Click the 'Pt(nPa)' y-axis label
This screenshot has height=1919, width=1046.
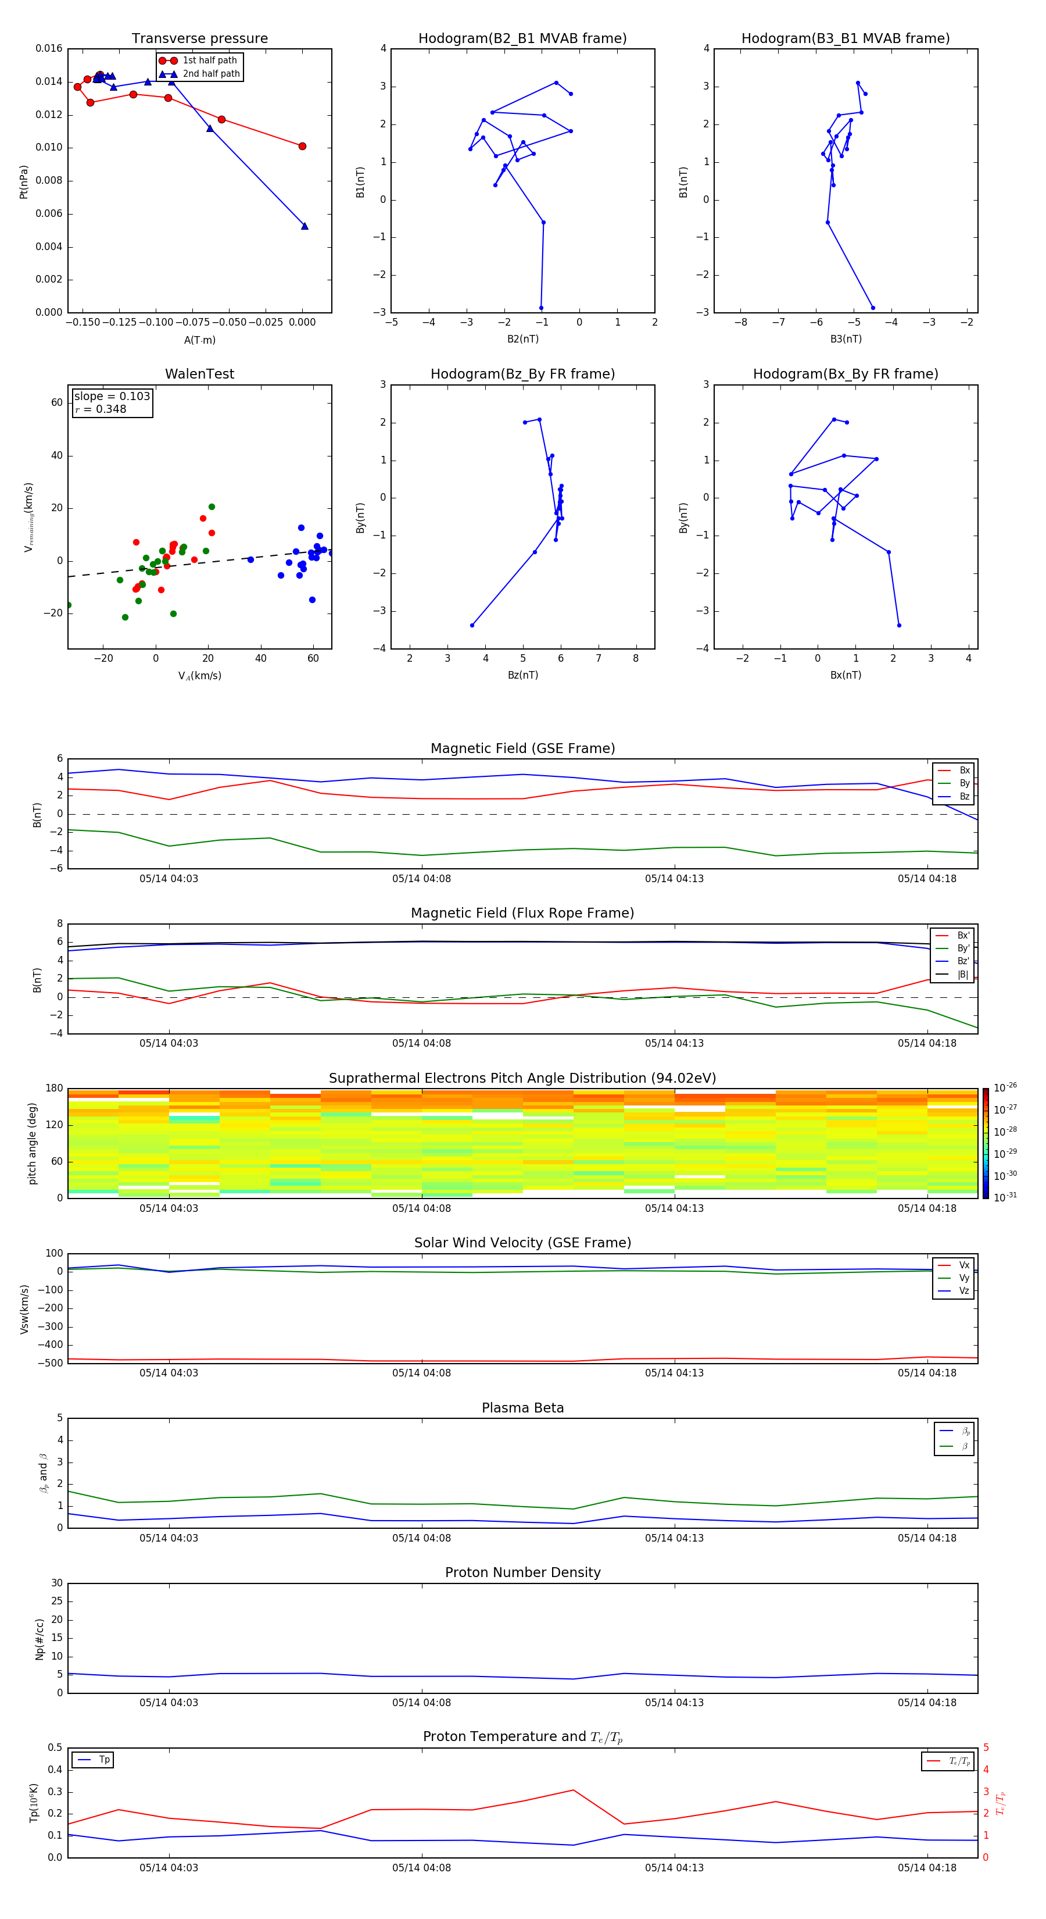tap(24, 182)
